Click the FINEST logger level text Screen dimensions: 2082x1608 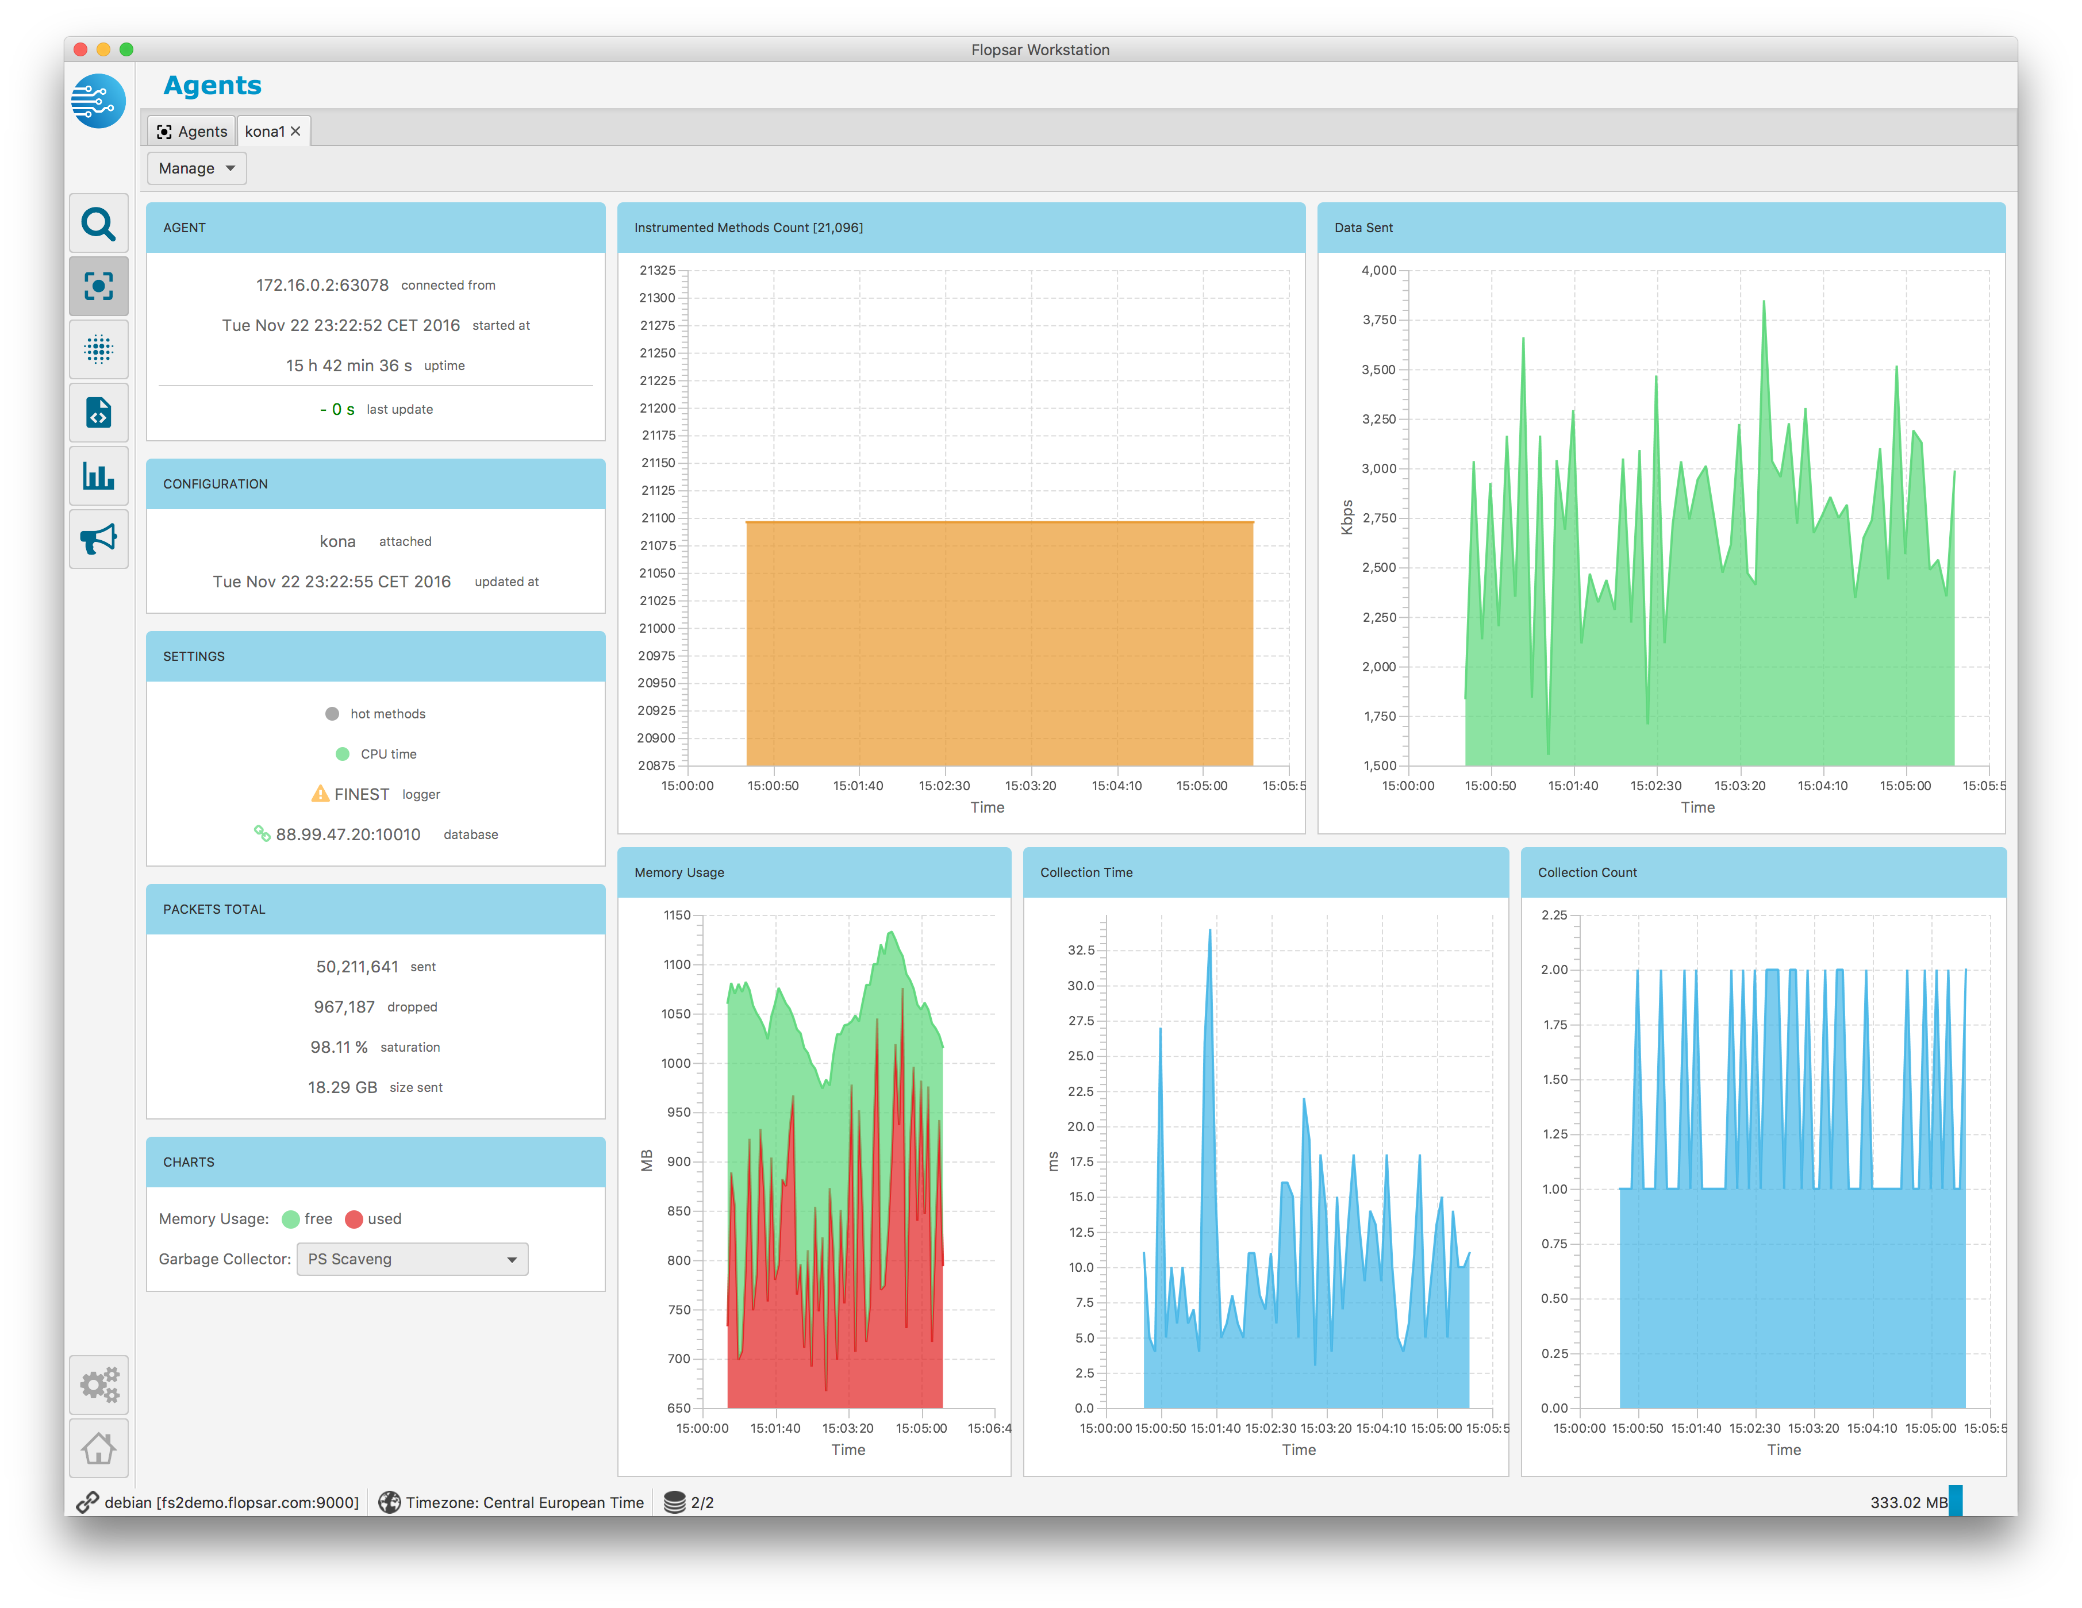point(362,794)
